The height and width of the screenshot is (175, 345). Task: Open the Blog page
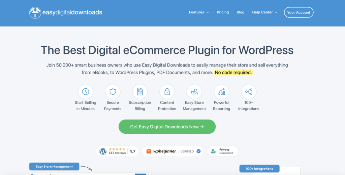pyautogui.click(x=240, y=12)
